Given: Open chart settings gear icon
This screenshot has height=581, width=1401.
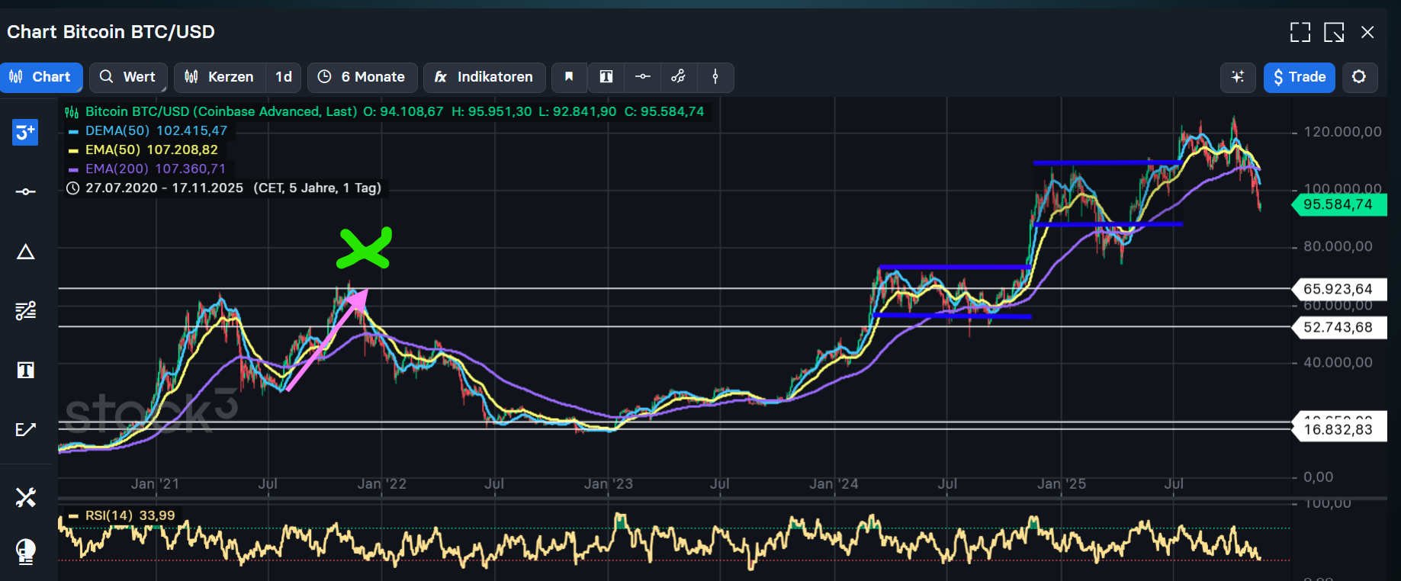Looking at the screenshot, I should click(x=1359, y=77).
